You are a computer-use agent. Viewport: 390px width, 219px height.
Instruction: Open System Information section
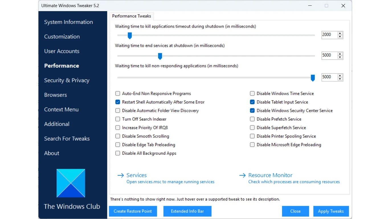(x=68, y=22)
